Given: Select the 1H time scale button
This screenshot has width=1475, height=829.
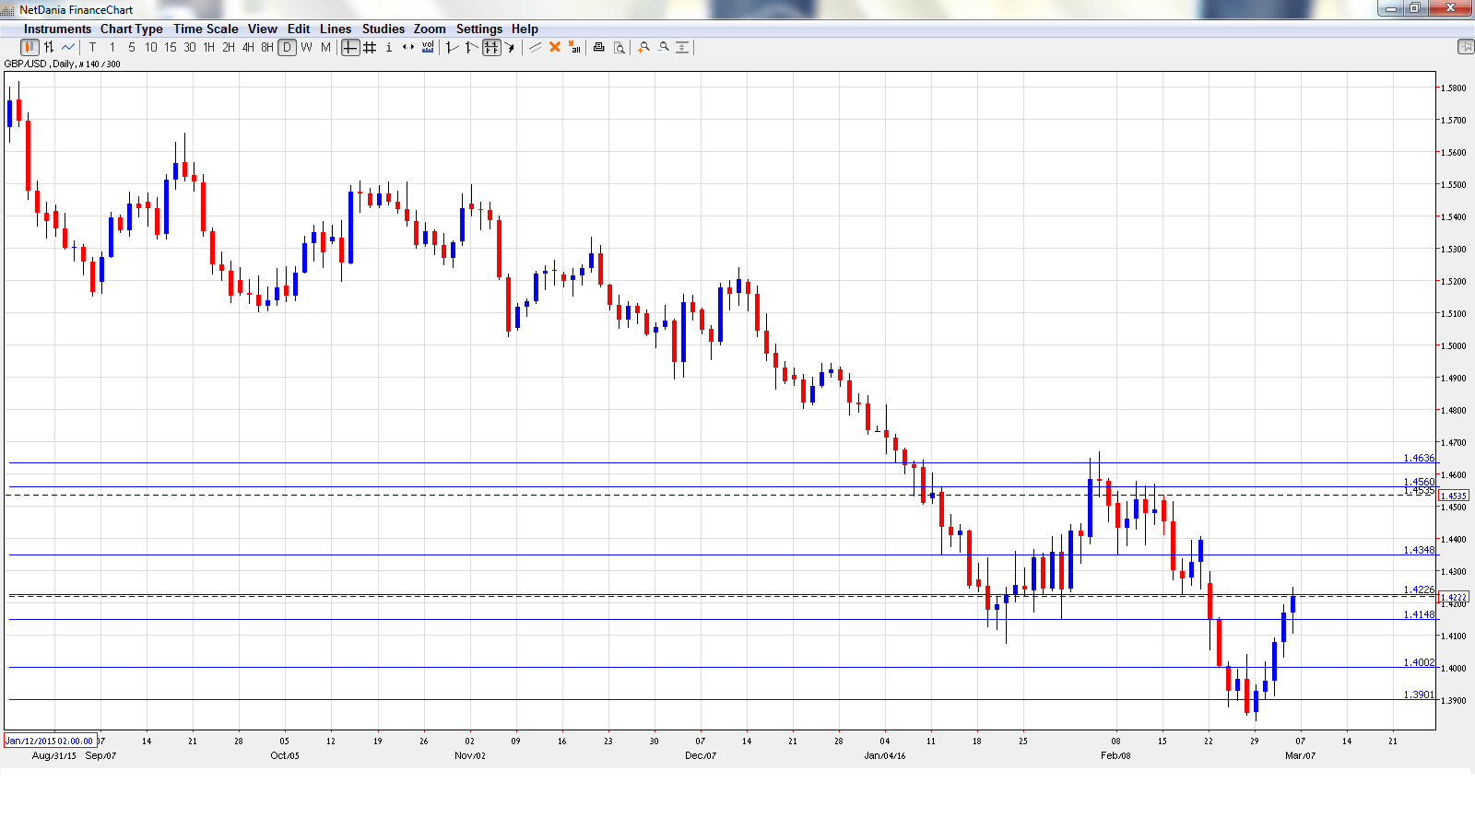Looking at the screenshot, I should coord(209,47).
